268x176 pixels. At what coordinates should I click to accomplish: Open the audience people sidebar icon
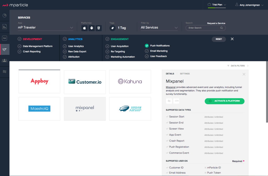[x=5, y=61]
